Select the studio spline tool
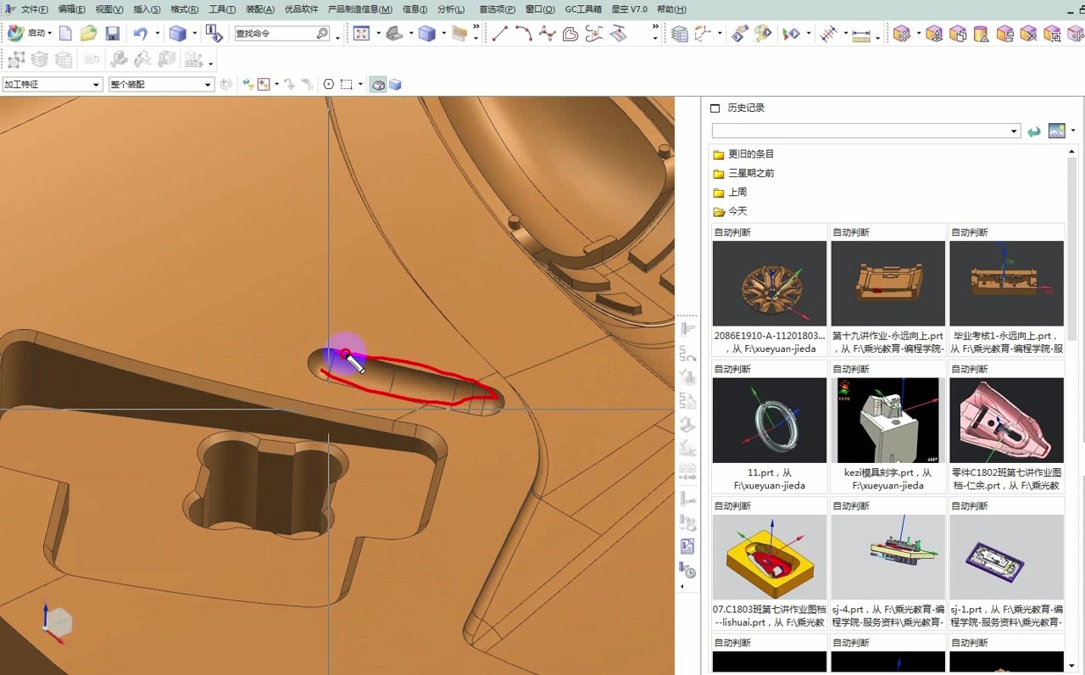The height and width of the screenshot is (675, 1085). (548, 33)
